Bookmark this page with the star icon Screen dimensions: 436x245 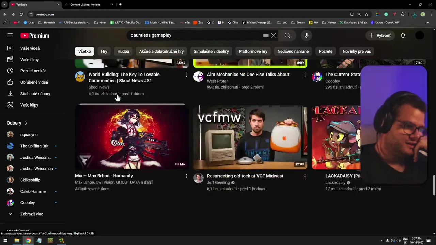click(x=367, y=14)
